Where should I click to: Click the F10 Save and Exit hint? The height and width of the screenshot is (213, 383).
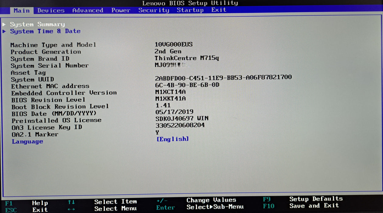[x=301, y=206]
